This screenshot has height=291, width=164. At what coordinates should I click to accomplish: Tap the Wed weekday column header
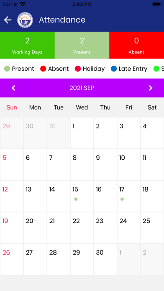pyautogui.click(x=82, y=107)
